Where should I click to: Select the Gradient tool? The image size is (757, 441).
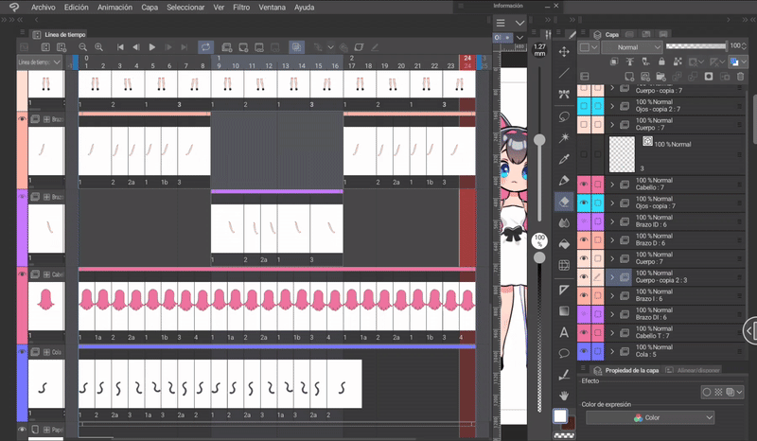564,310
